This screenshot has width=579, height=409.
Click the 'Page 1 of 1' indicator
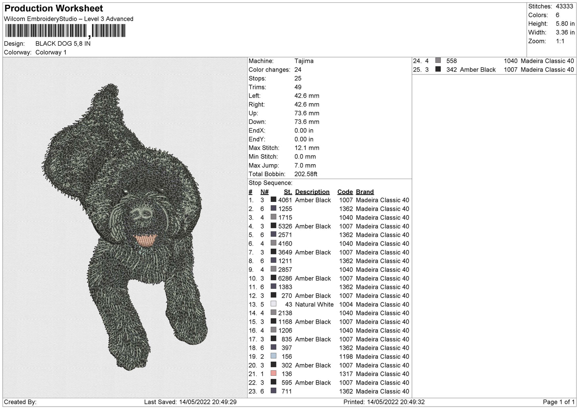pyautogui.click(x=559, y=402)
